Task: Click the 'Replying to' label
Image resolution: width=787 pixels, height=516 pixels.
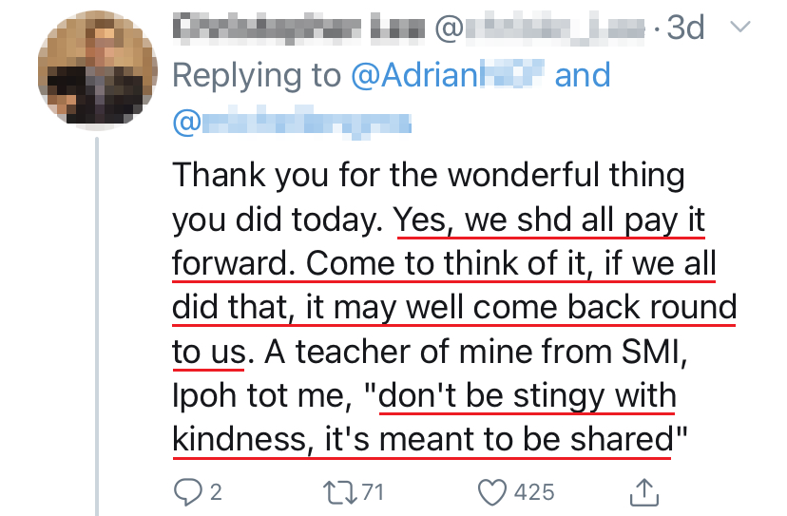Action: (259, 76)
